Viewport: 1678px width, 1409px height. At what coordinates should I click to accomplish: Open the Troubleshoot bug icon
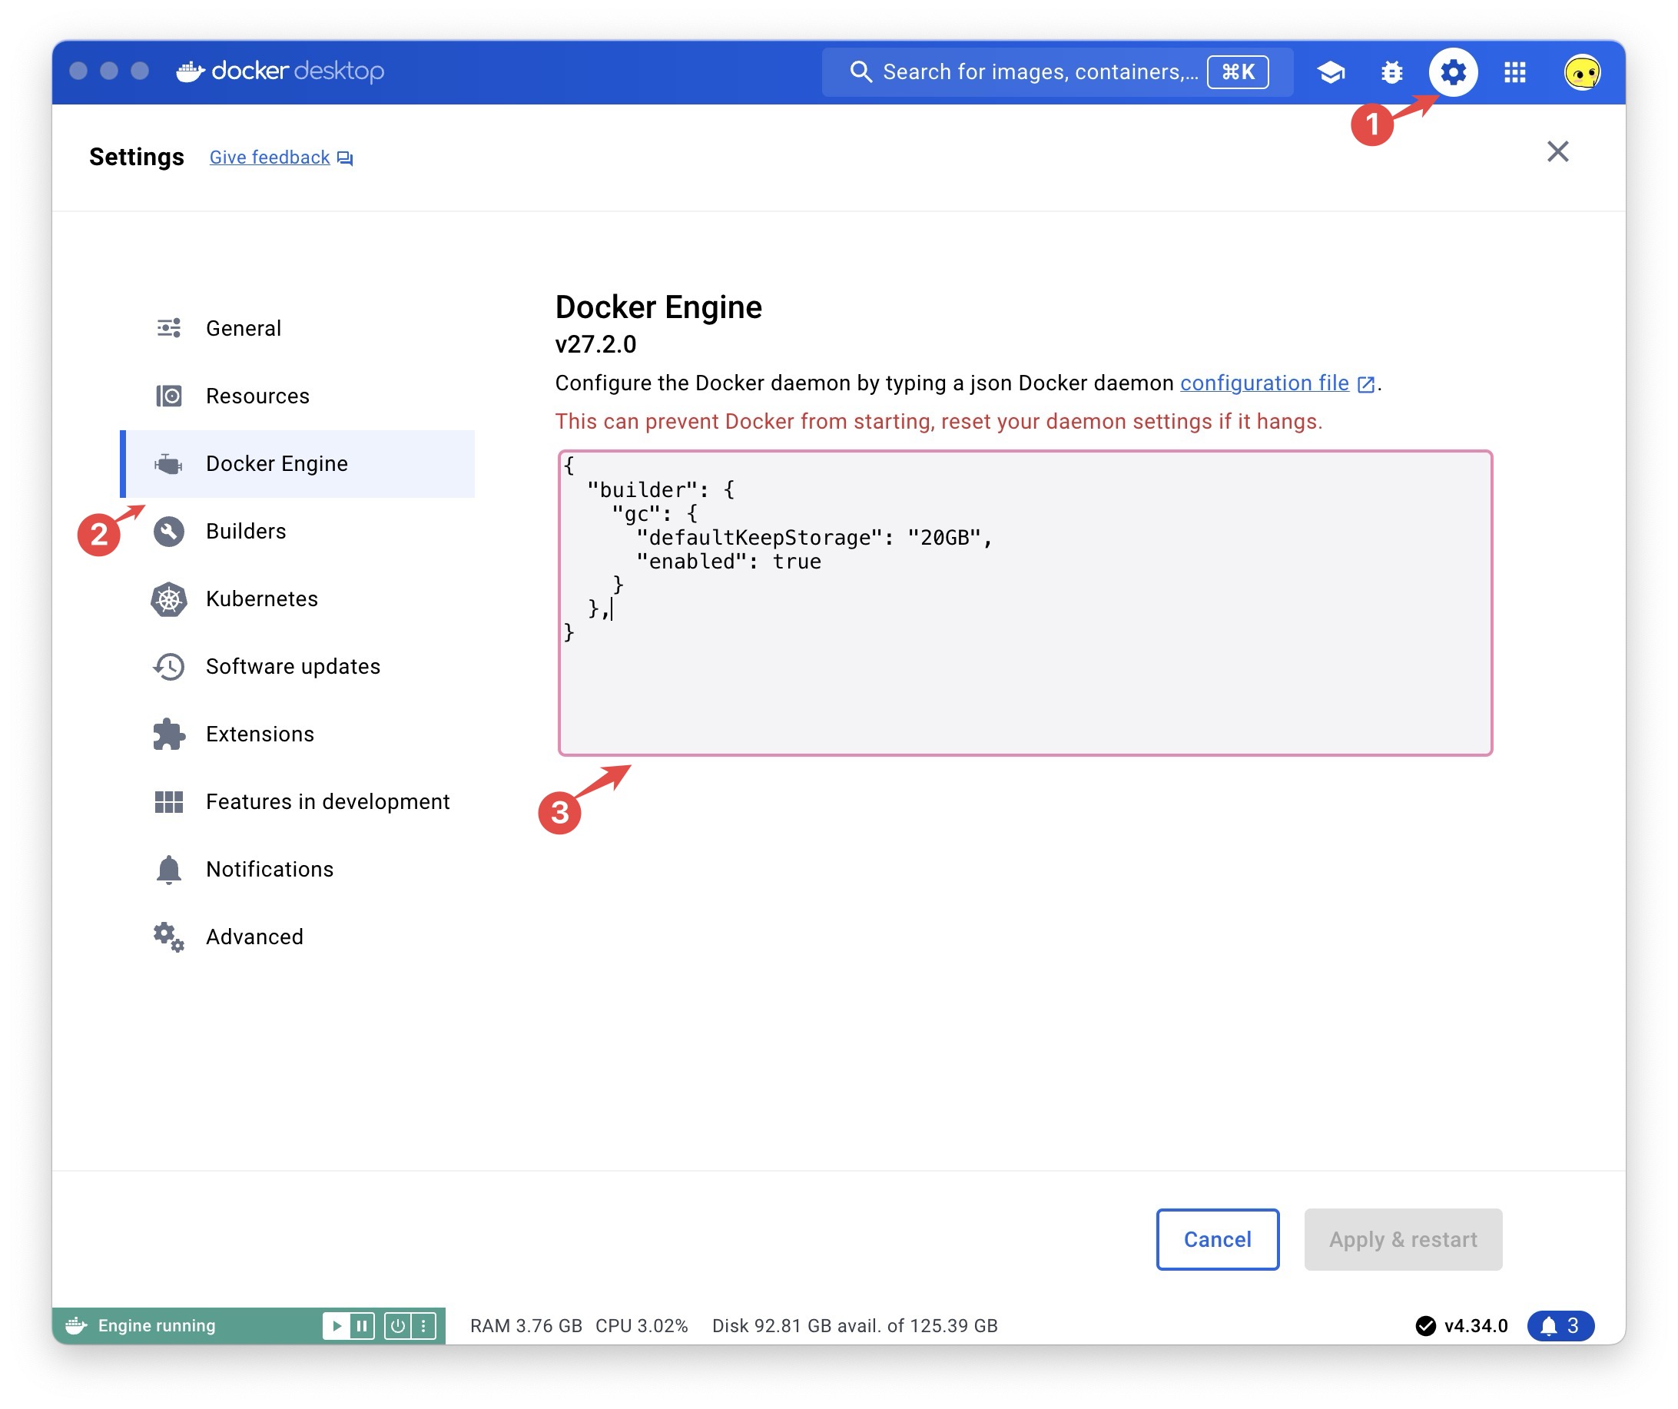click(x=1391, y=72)
